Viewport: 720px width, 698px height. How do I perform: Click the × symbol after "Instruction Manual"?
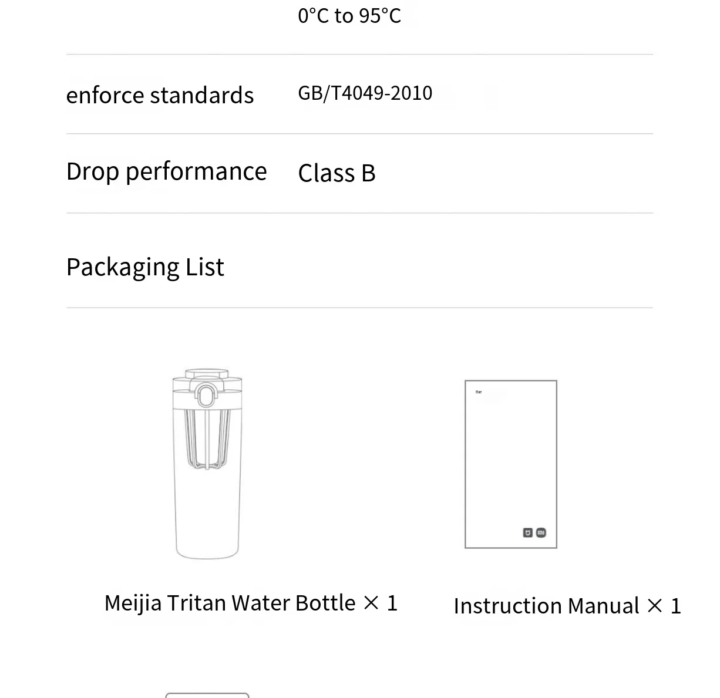(x=655, y=606)
